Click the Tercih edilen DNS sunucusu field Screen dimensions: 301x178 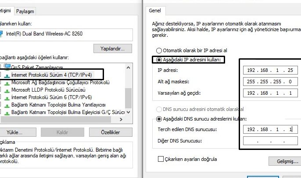(270, 129)
